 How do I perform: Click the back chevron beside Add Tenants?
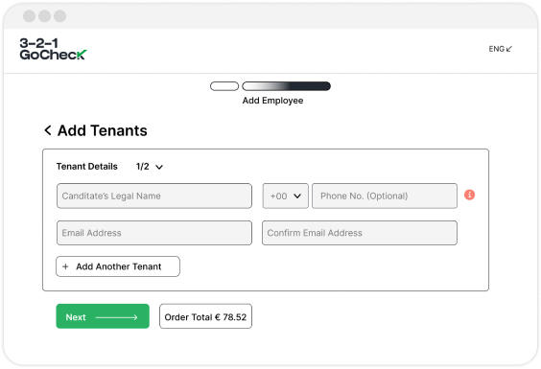48,130
